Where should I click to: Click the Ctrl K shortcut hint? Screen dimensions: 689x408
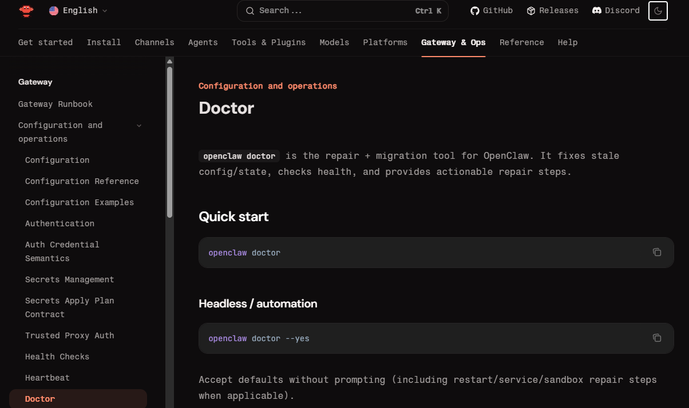[x=428, y=11]
